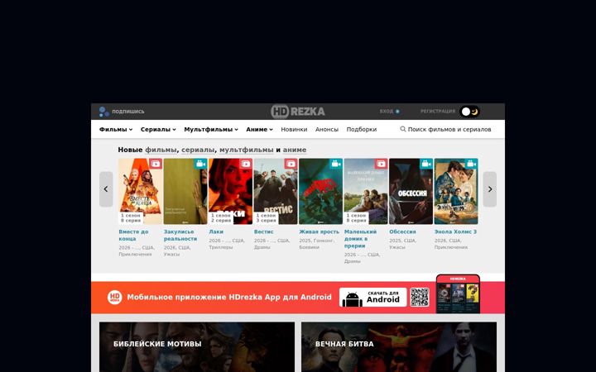The image size is (596, 372).
Task: Open the Лаки poster thumbnail
Action: [x=230, y=191]
